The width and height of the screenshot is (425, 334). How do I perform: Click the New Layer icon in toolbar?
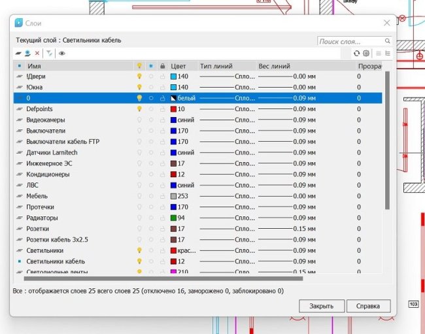pos(19,54)
